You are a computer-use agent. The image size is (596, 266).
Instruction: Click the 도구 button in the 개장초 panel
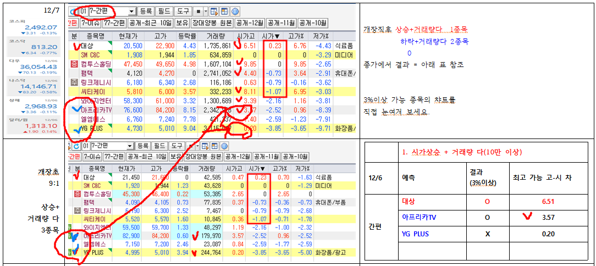tap(175, 146)
